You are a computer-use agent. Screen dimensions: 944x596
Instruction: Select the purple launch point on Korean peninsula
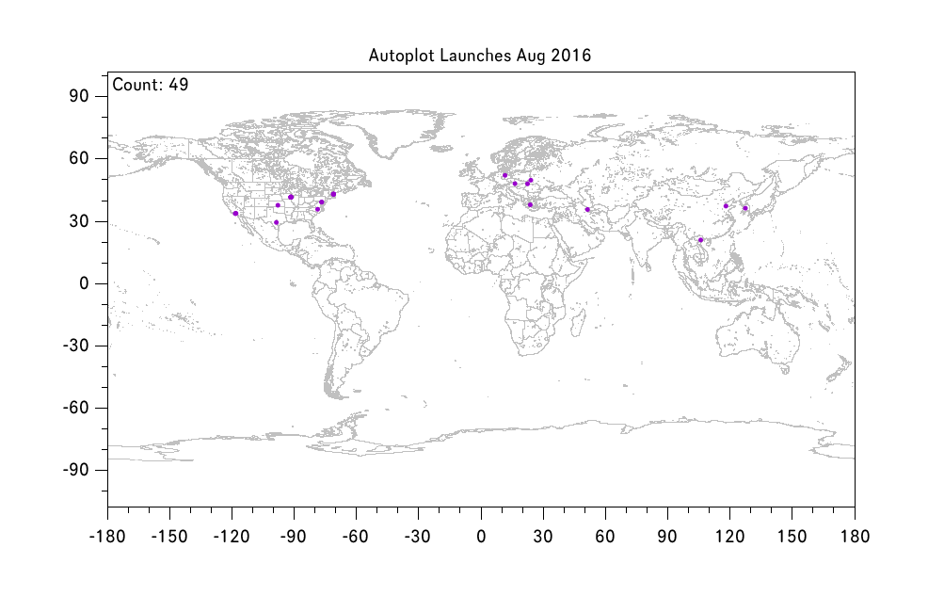745,208
